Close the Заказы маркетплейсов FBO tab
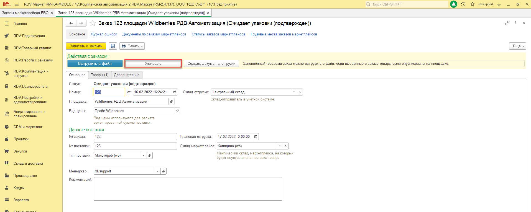531x212 pixels. pyautogui.click(x=52, y=13)
